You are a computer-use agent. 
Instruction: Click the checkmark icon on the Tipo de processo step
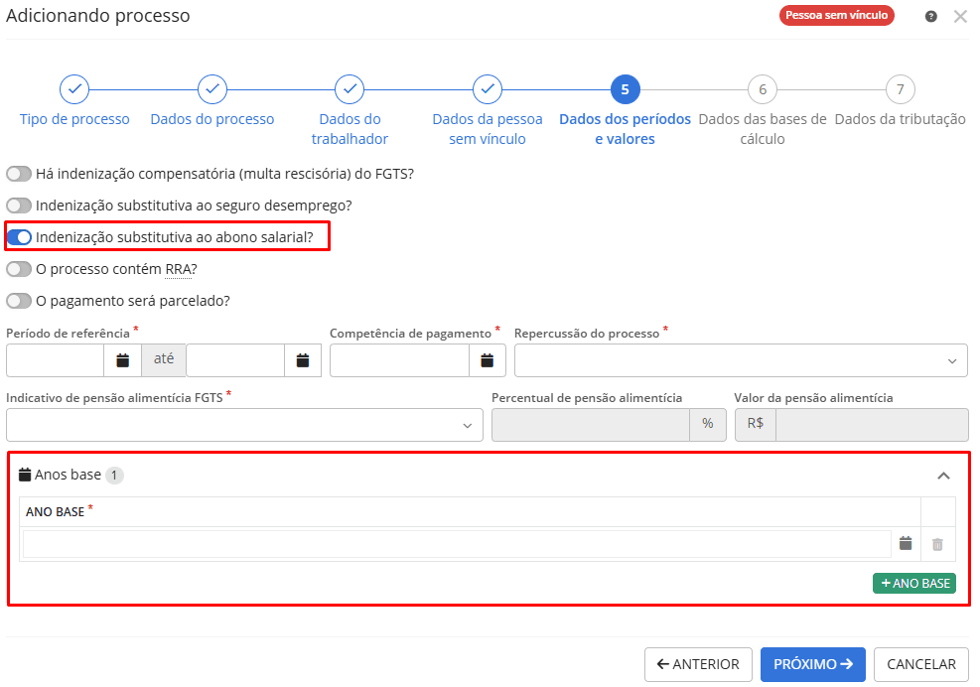74,88
